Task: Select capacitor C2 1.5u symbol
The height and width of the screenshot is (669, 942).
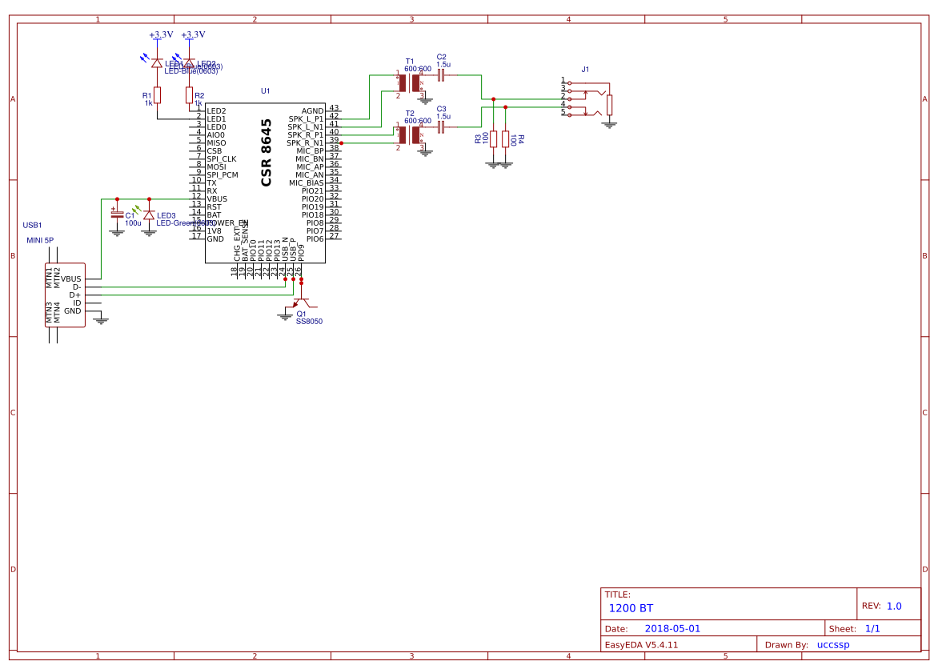Action: [x=441, y=75]
